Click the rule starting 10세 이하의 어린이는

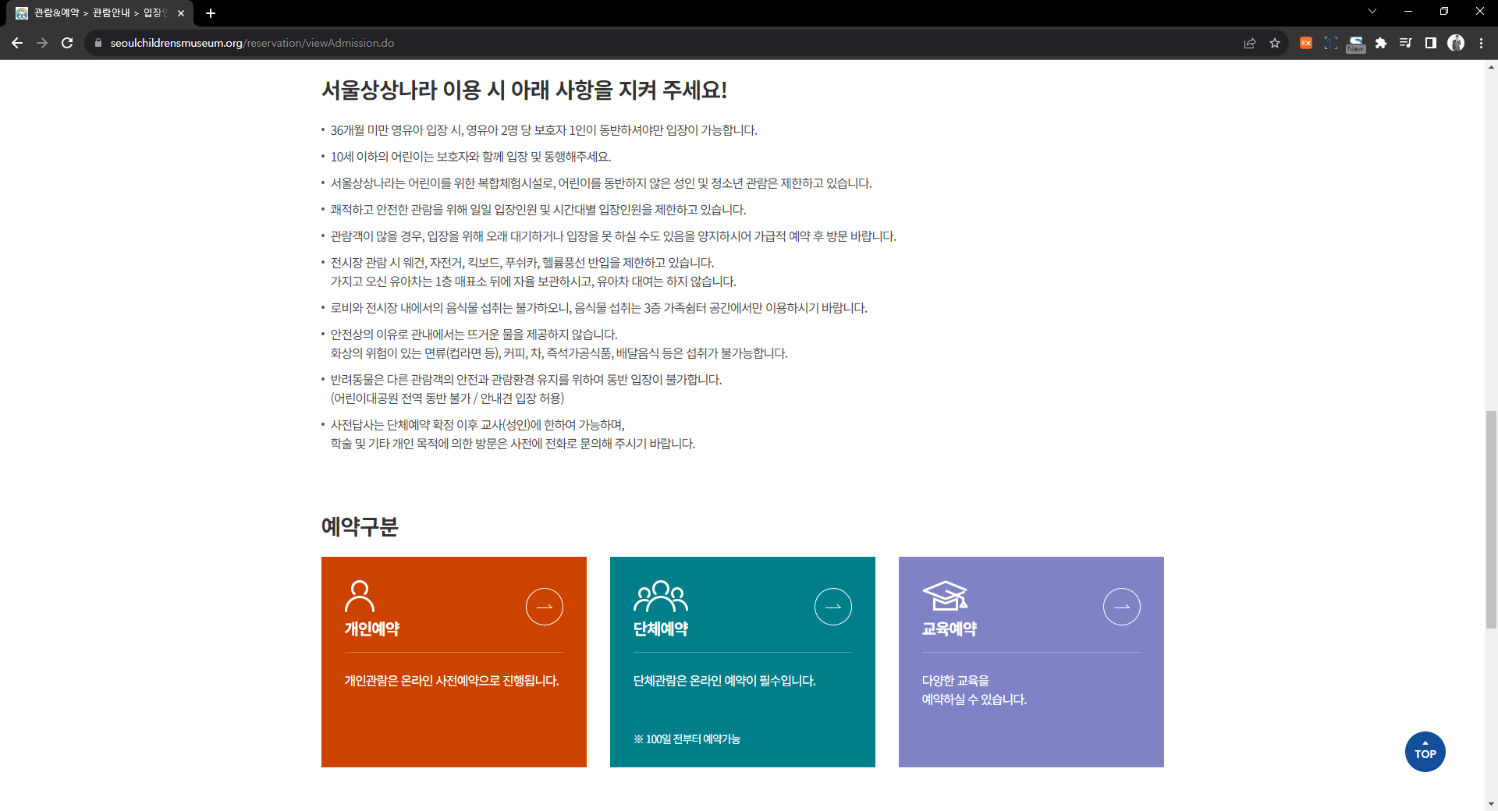tap(470, 157)
